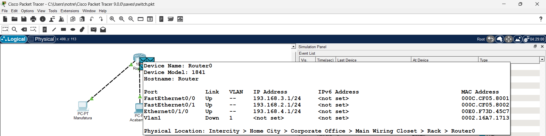Switch to the Logical workspace view
The width and height of the screenshot is (546, 136).
[x=14, y=39]
